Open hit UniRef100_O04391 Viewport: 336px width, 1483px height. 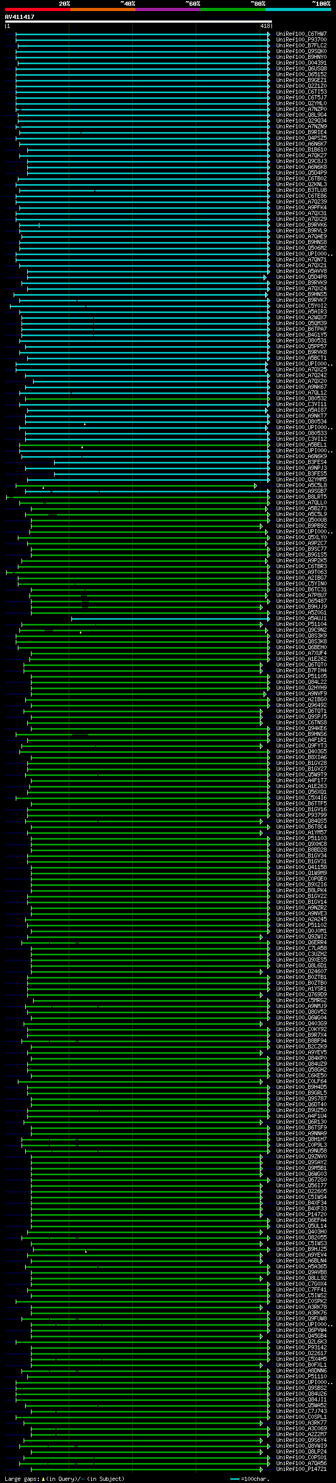(x=301, y=63)
